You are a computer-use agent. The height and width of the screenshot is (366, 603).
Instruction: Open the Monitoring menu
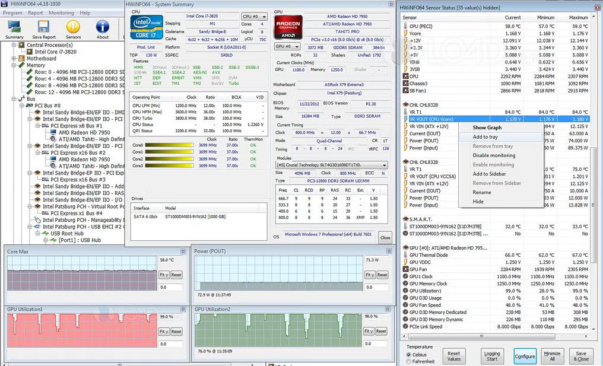[61, 12]
